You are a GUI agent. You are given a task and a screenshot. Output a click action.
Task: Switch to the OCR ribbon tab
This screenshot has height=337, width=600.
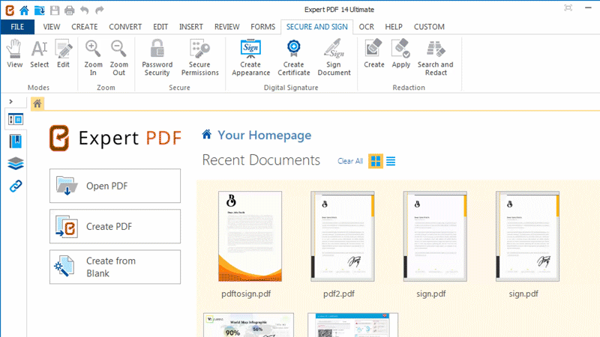point(366,27)
